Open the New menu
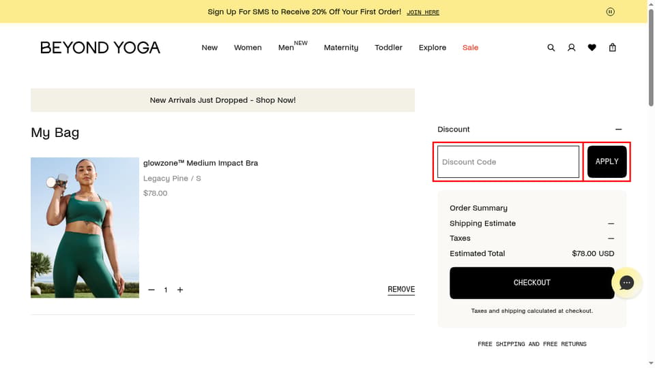Image resolution: width=655 pixels, height=368 pixels. (209, 48)
